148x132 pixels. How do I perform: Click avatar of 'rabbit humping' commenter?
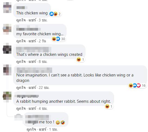[7, 97]
